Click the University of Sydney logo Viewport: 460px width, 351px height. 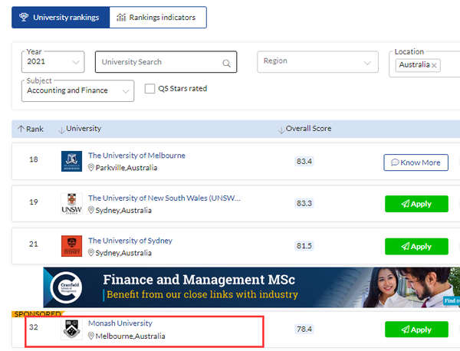point(71,246)
